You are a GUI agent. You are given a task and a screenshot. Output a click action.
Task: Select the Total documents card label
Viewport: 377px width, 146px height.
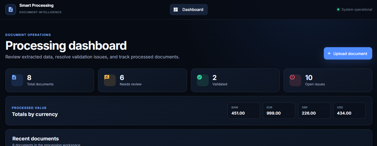(40, 84)
